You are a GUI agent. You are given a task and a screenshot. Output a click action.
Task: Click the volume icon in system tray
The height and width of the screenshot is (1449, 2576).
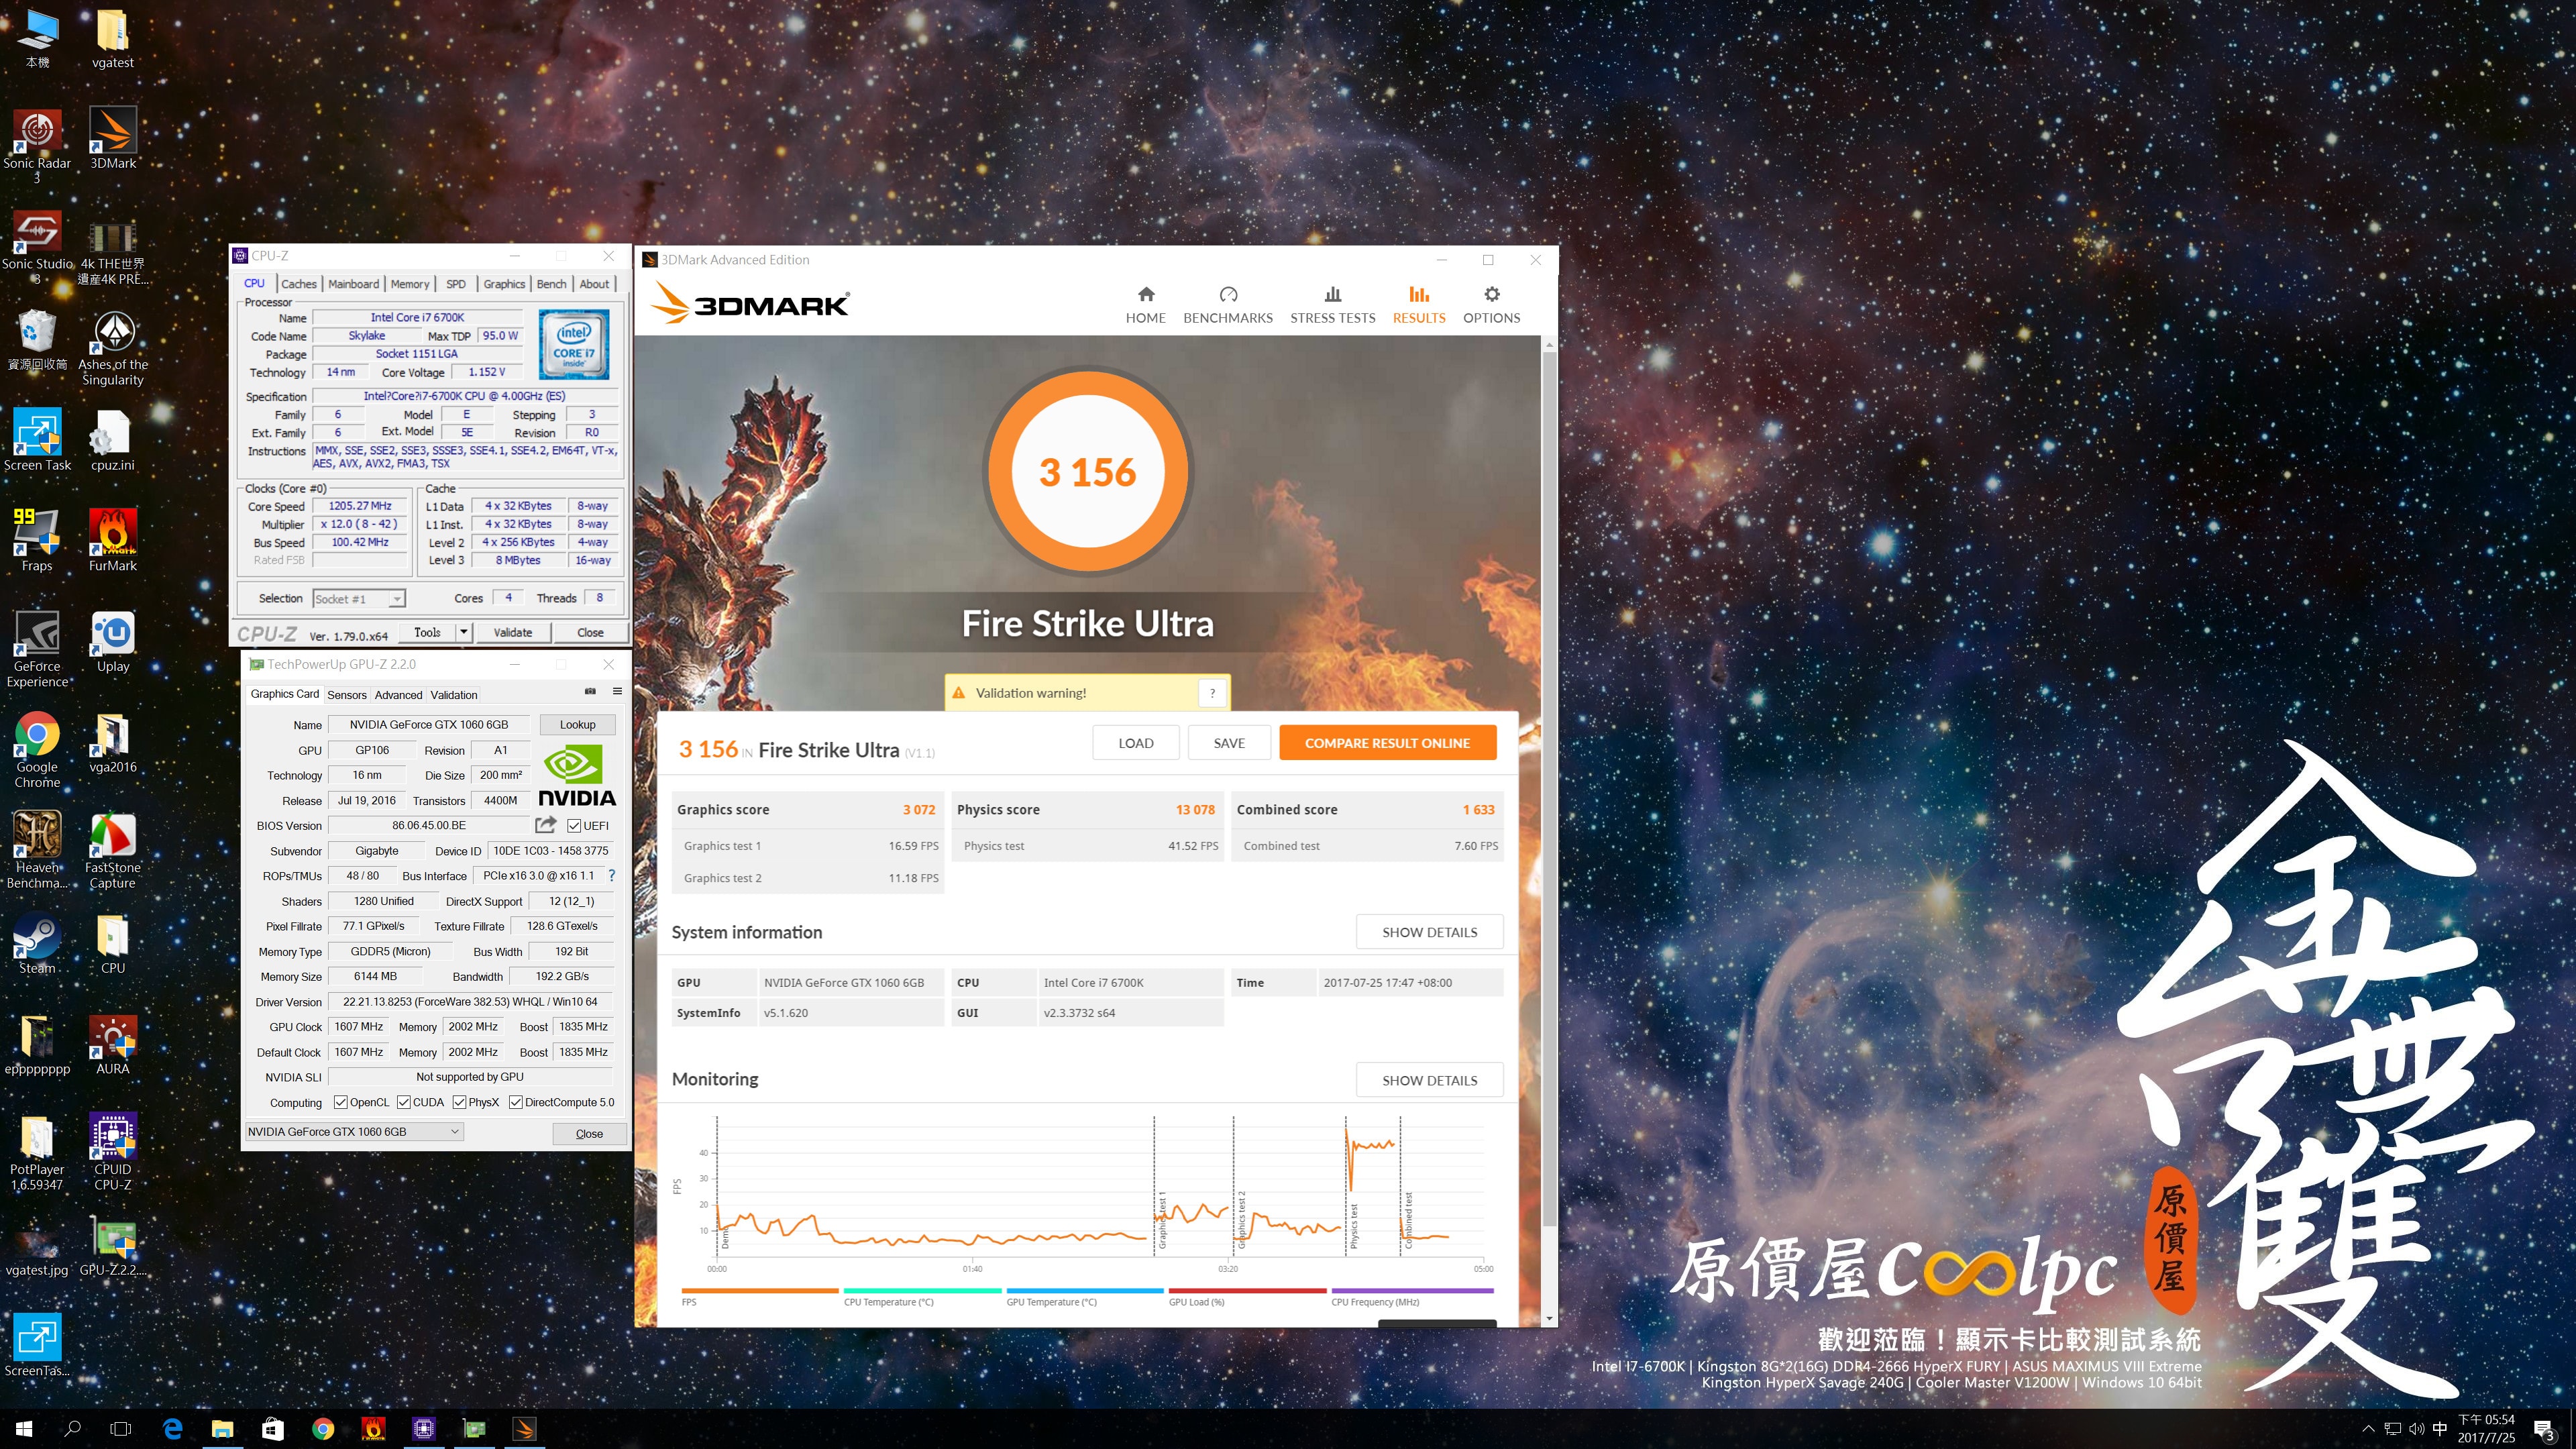pyautogui.click(x=2416, y=1429)
